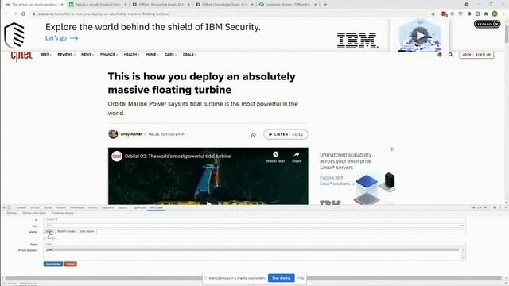
Task: Click Watch later clock icon in the video
Action: (276, 154)
